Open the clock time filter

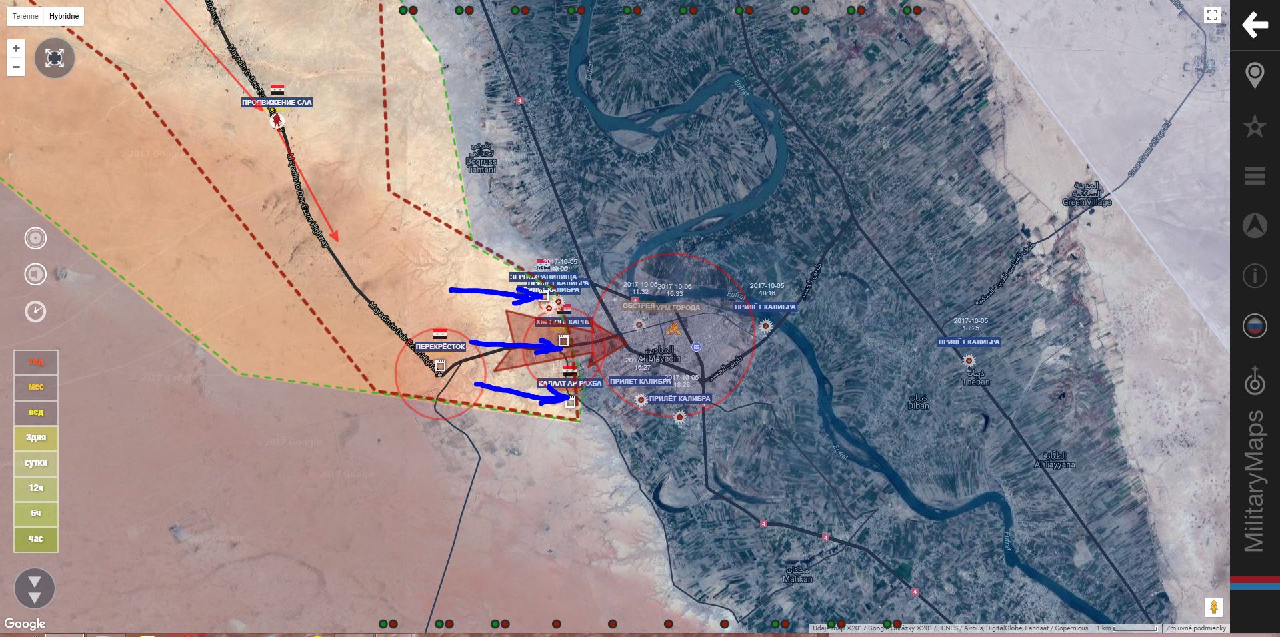35,311
